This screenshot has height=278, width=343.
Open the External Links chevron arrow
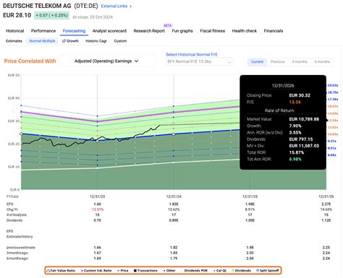(131, 6)
